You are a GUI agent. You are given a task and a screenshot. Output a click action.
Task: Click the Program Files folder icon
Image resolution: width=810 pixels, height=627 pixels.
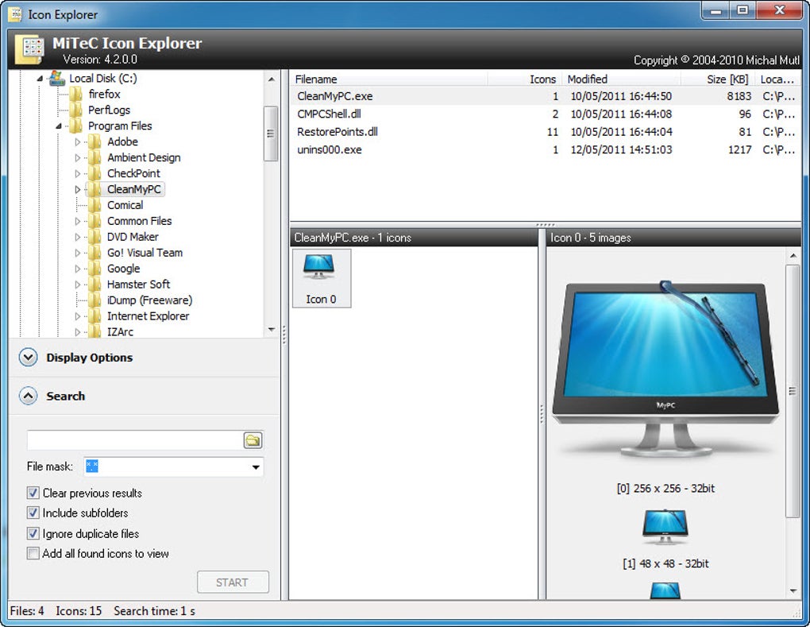coord(76,126)
